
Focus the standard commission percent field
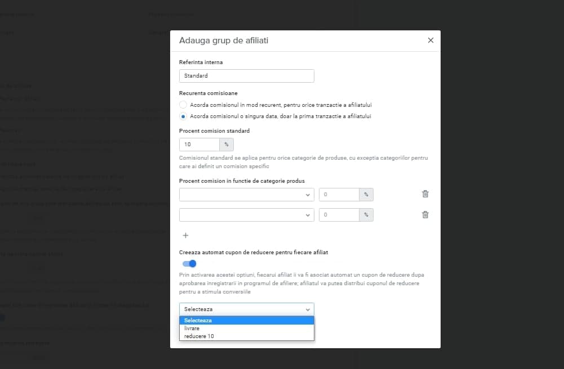pos(199,145)
